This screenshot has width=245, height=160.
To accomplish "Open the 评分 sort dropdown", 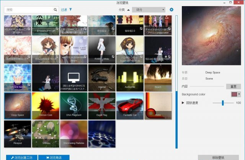I will click(149, 10).
